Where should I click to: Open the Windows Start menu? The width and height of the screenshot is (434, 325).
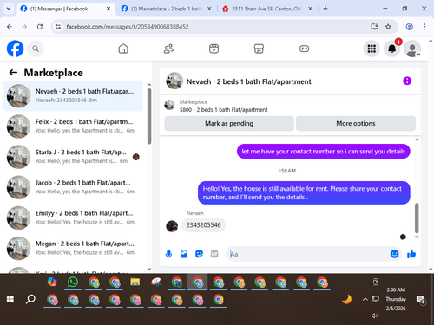click(x=10, y=299)
